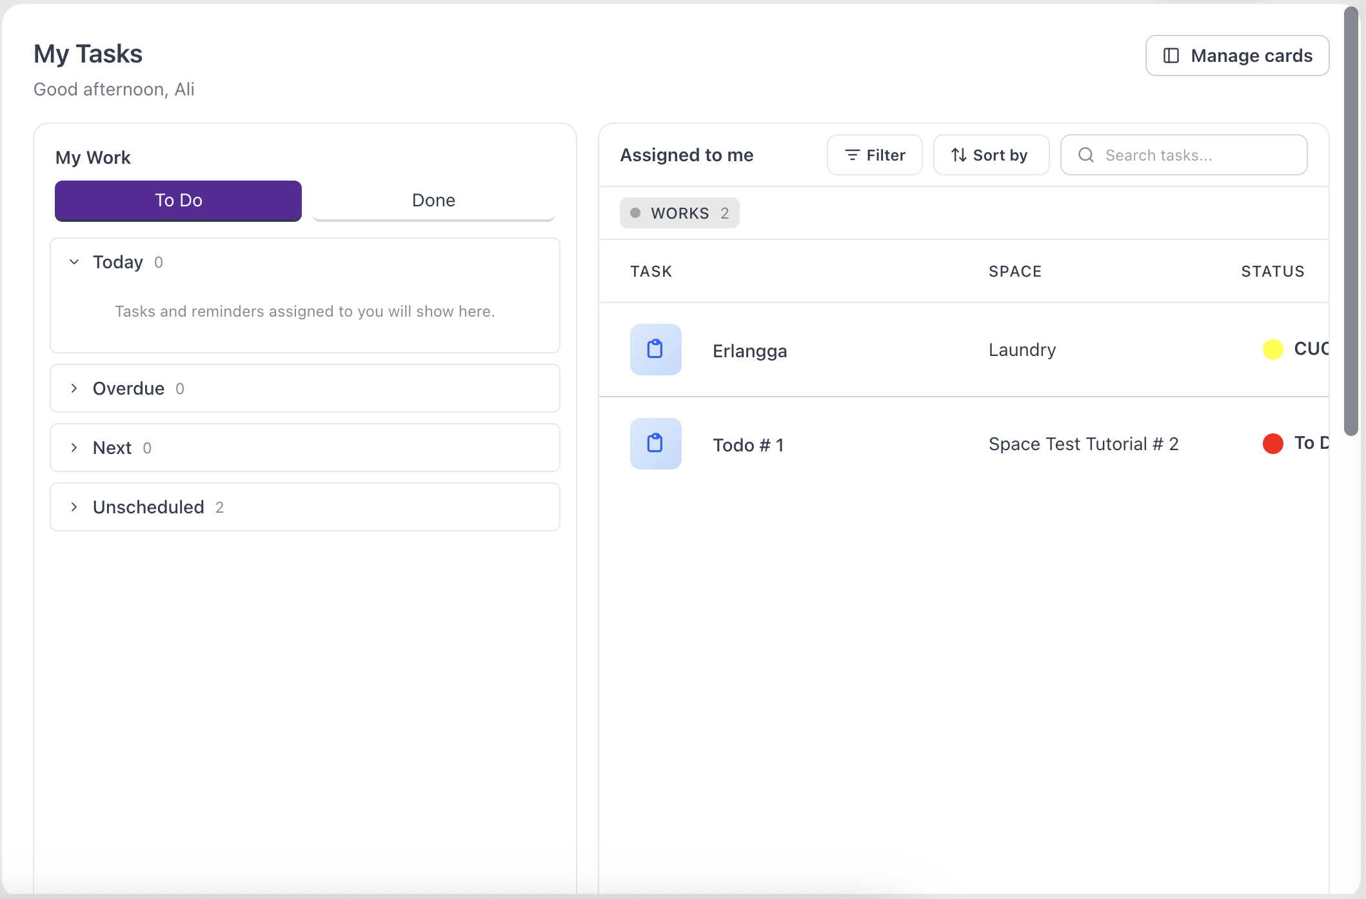
Task: Click the SPACE column header
Action: point(1015,272)
